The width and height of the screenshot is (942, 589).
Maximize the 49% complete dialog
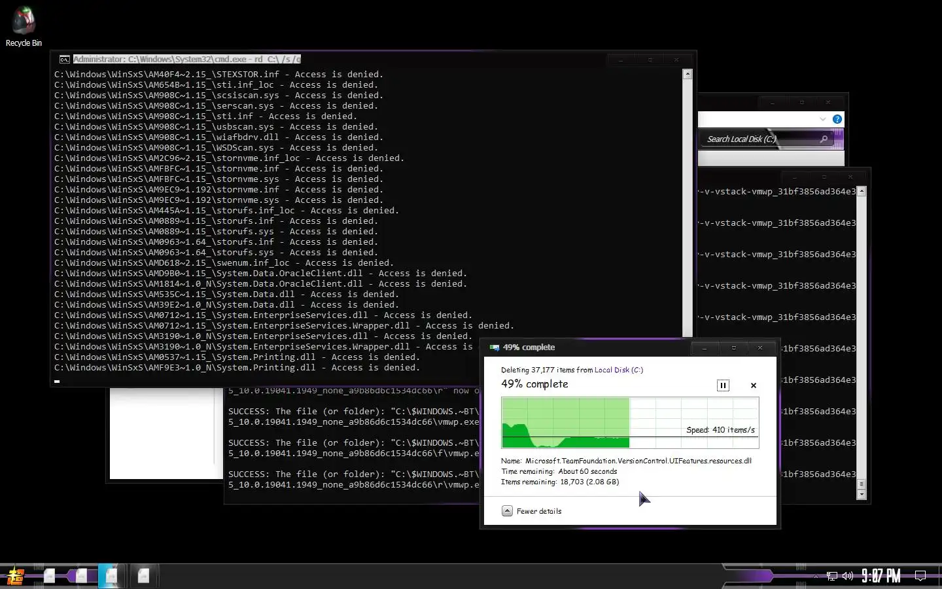734,348
